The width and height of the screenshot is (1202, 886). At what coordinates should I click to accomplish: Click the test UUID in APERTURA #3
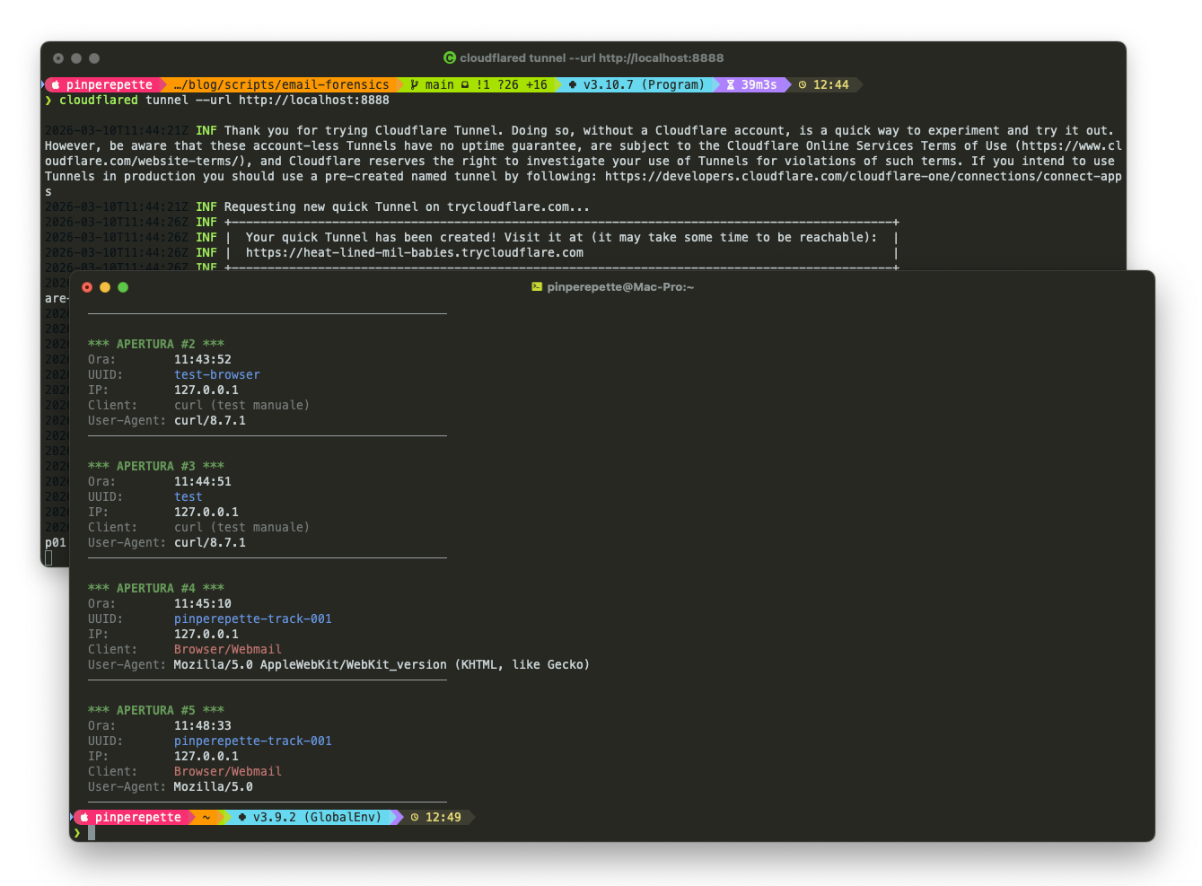coord(188,496)
